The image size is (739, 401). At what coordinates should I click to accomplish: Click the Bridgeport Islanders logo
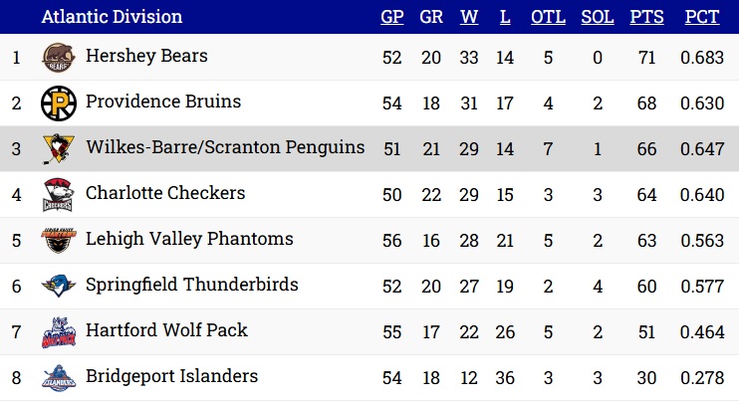(59, 378)
